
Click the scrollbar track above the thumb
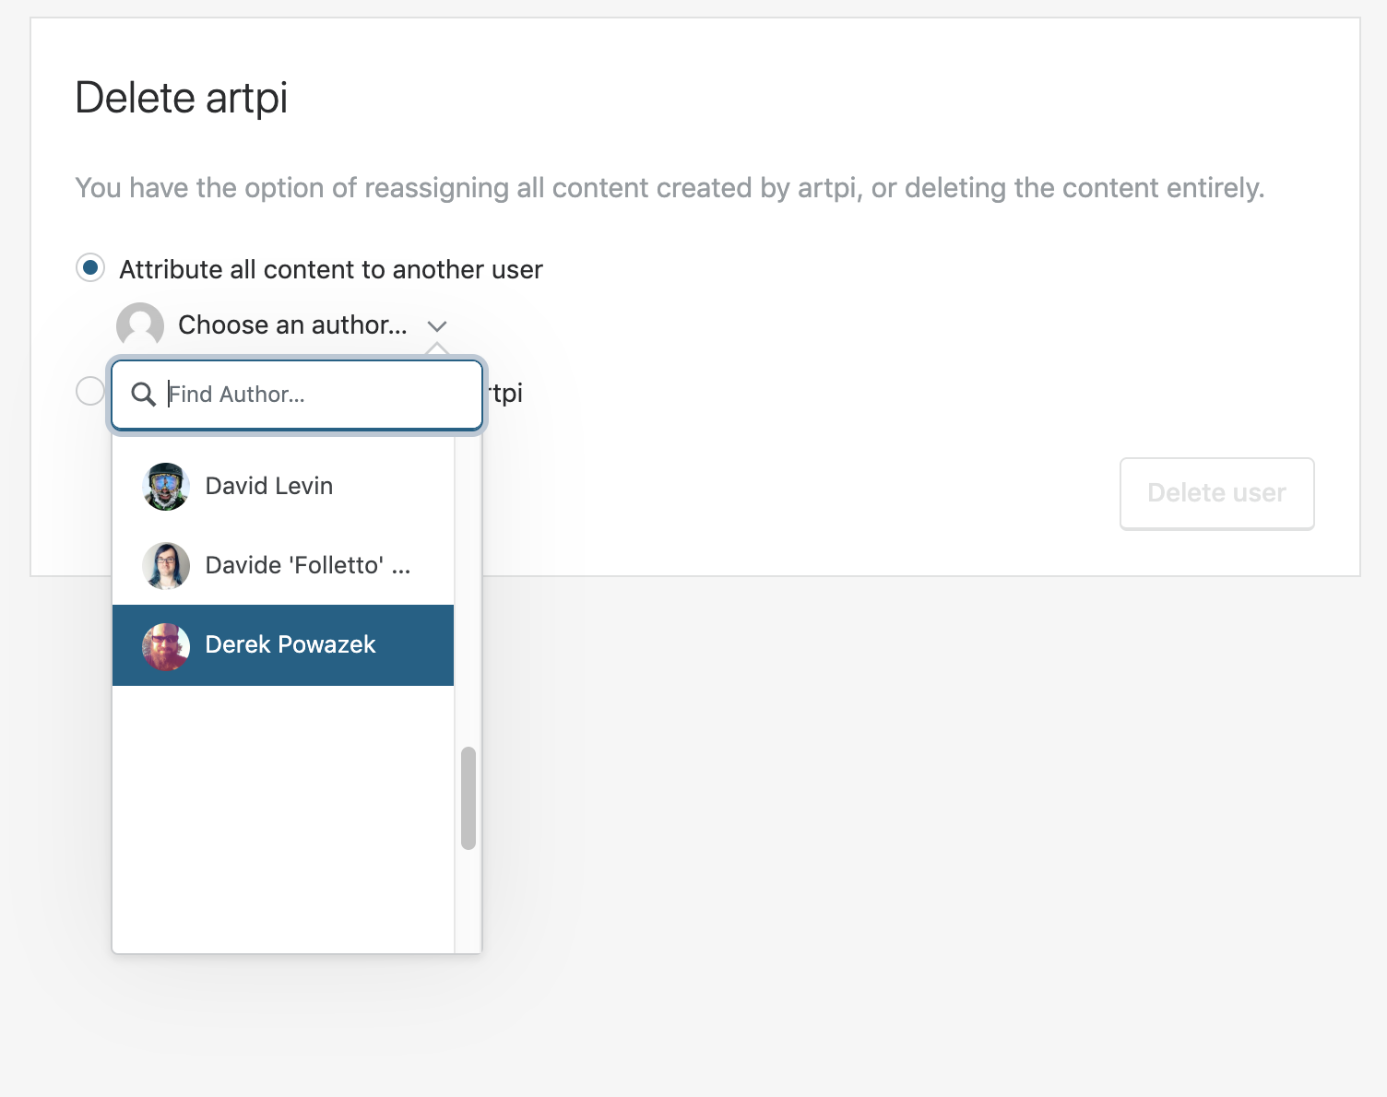(468, 590)
